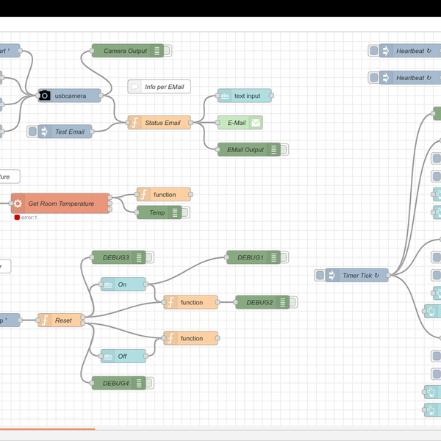Click the DEBUG4 debug node list icon

point(139,383)
